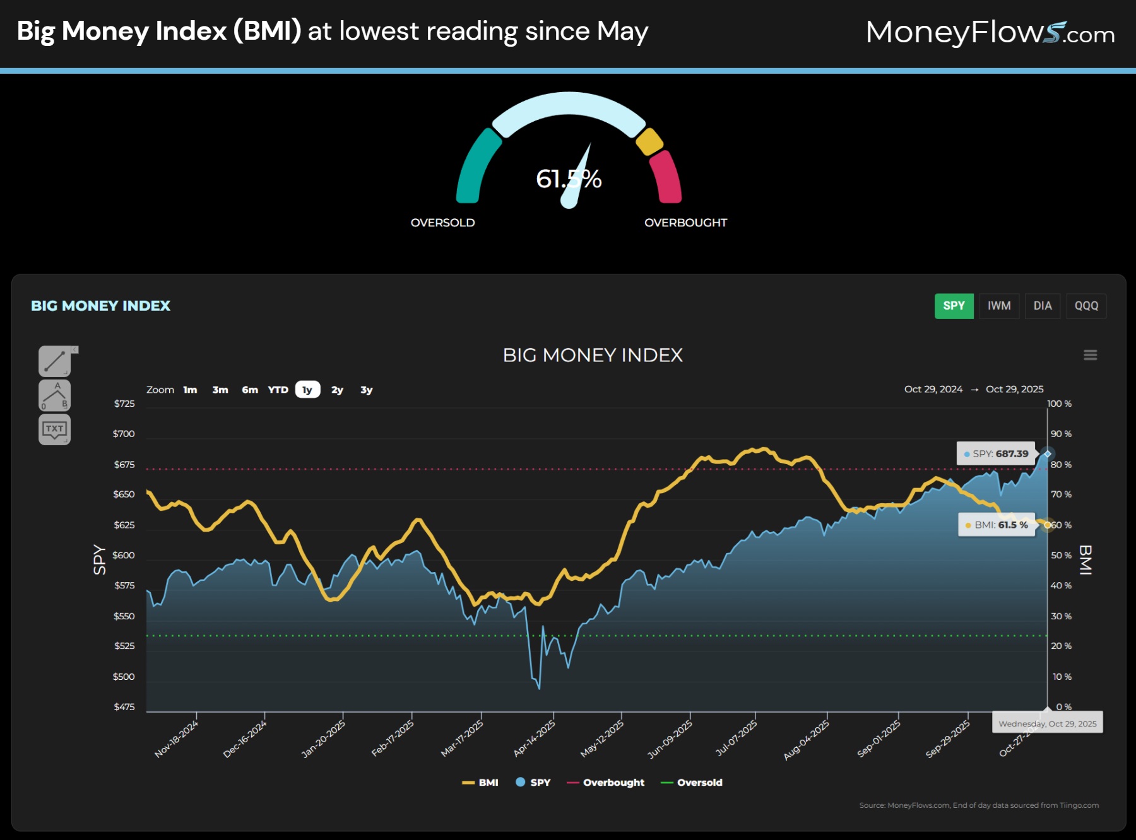
Task: Select the trend line drawing tool
Action: (54, 360)
